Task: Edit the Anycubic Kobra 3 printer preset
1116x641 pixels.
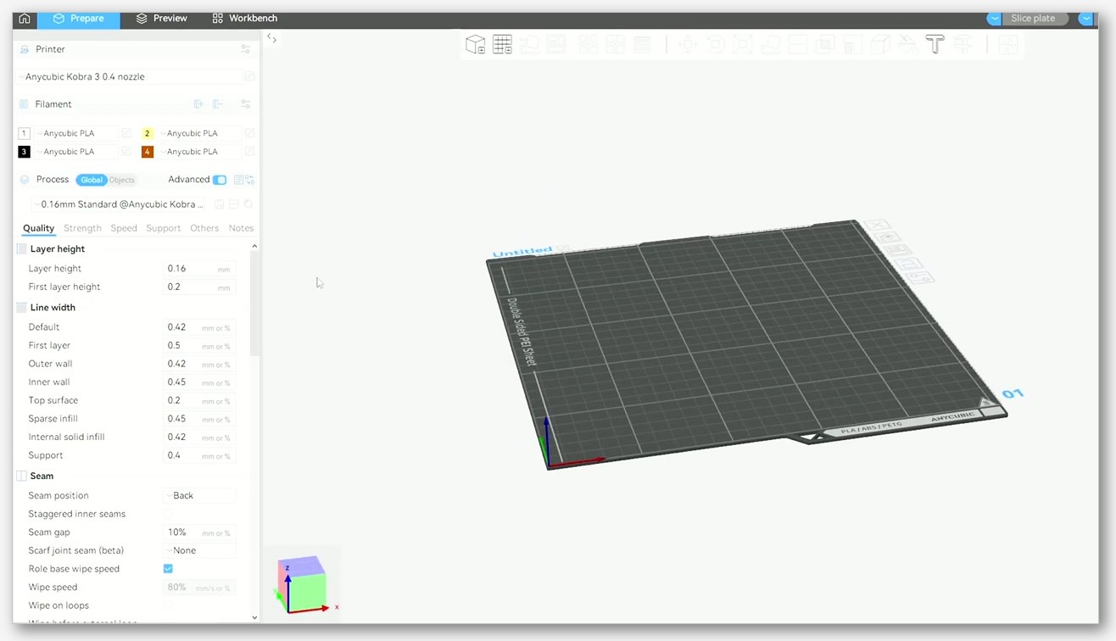Action: 249,76
